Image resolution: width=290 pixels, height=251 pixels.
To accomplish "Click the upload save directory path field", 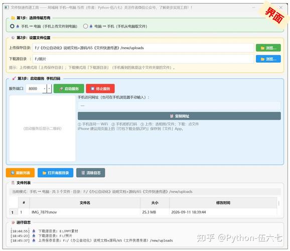I will point(143,48).
